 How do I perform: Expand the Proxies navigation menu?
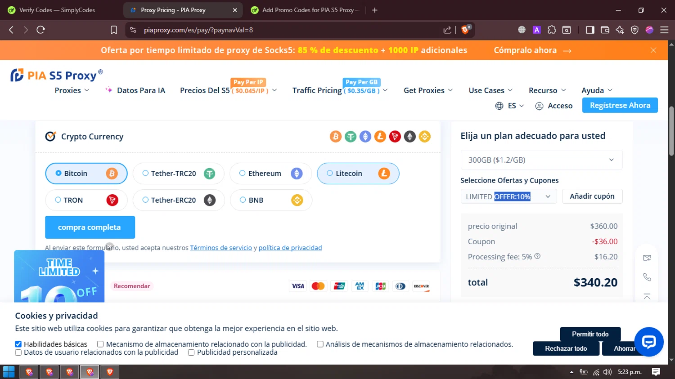tap(72, 90)
